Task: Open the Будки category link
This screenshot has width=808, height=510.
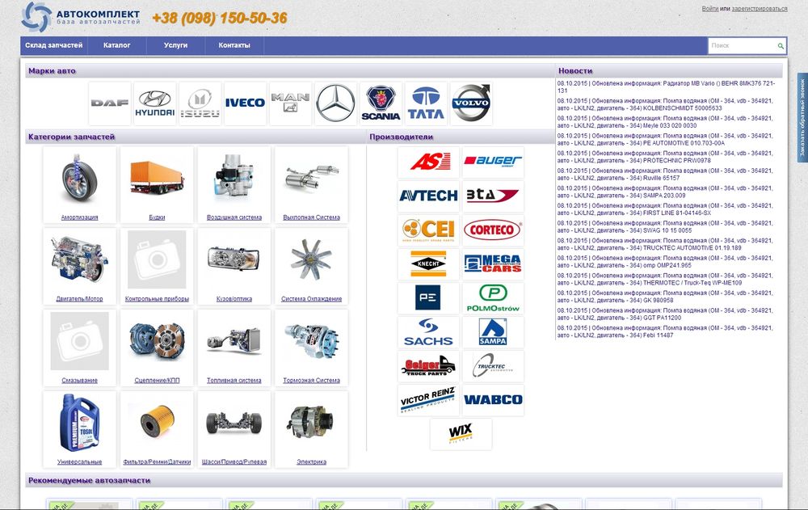Action: click(x=157, y=217)
